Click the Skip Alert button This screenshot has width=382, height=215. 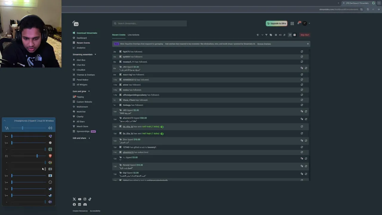(305, 35)
